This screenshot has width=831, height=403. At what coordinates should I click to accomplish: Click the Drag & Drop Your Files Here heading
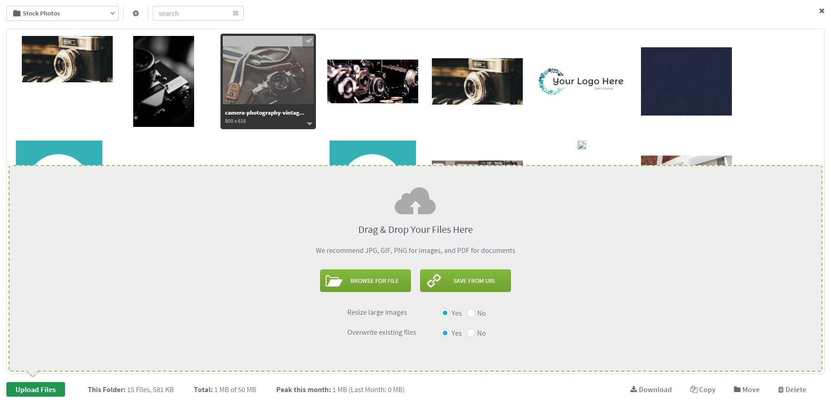[415, 230]
